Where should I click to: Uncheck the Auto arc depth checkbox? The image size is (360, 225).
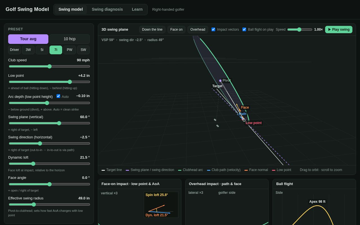point(58,96)
